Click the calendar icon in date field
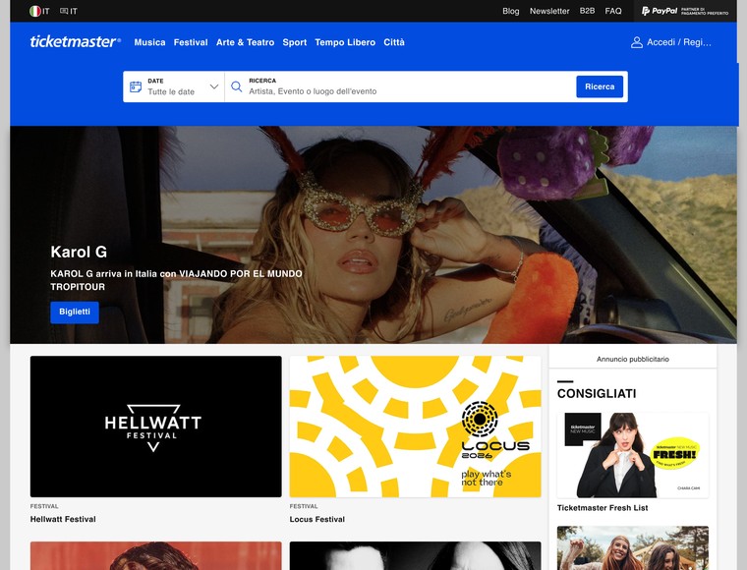747x570 pixels. pos(136,86)
